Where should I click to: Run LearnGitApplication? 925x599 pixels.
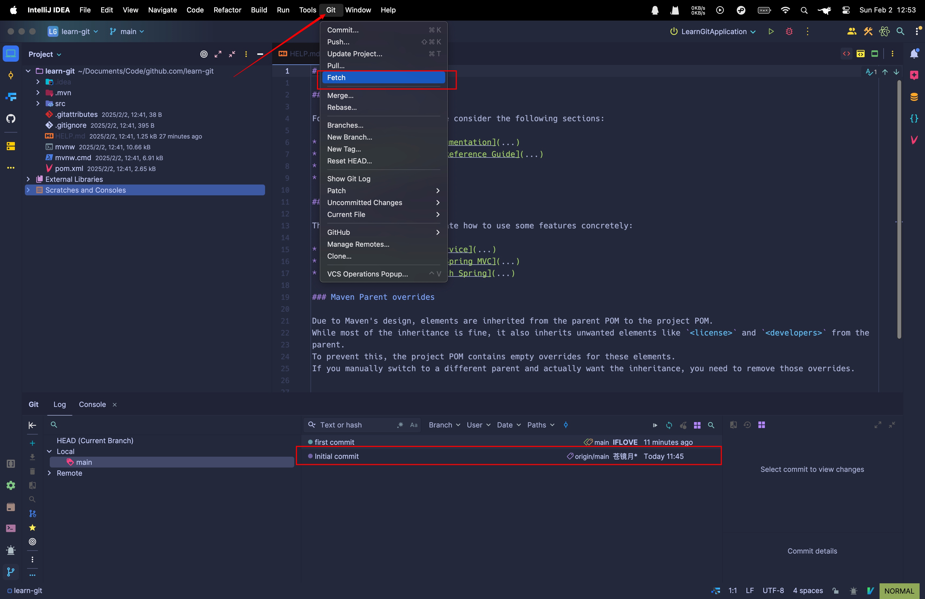point(771,31)
